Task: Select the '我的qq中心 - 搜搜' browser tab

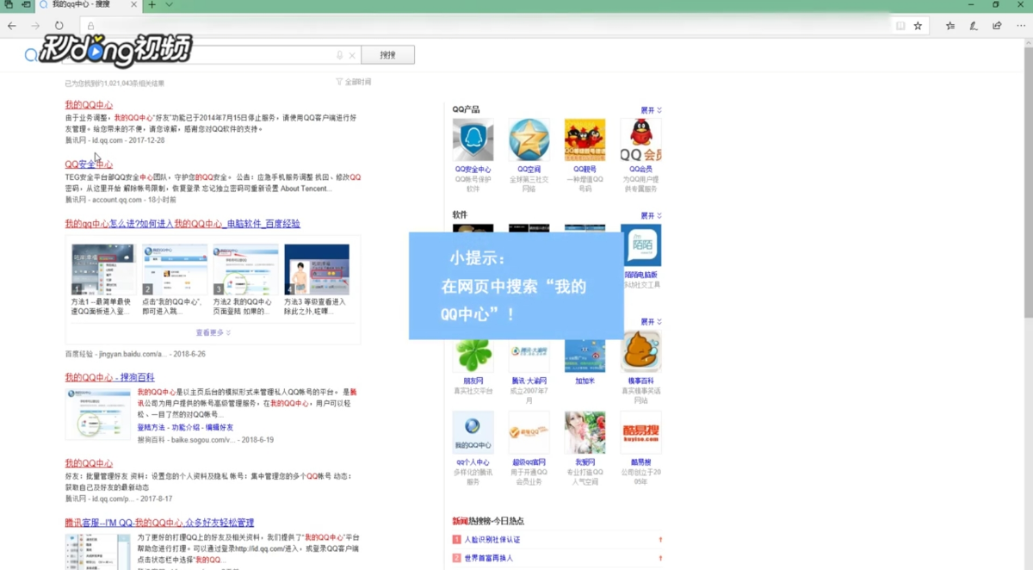Action: click(86, 5)
